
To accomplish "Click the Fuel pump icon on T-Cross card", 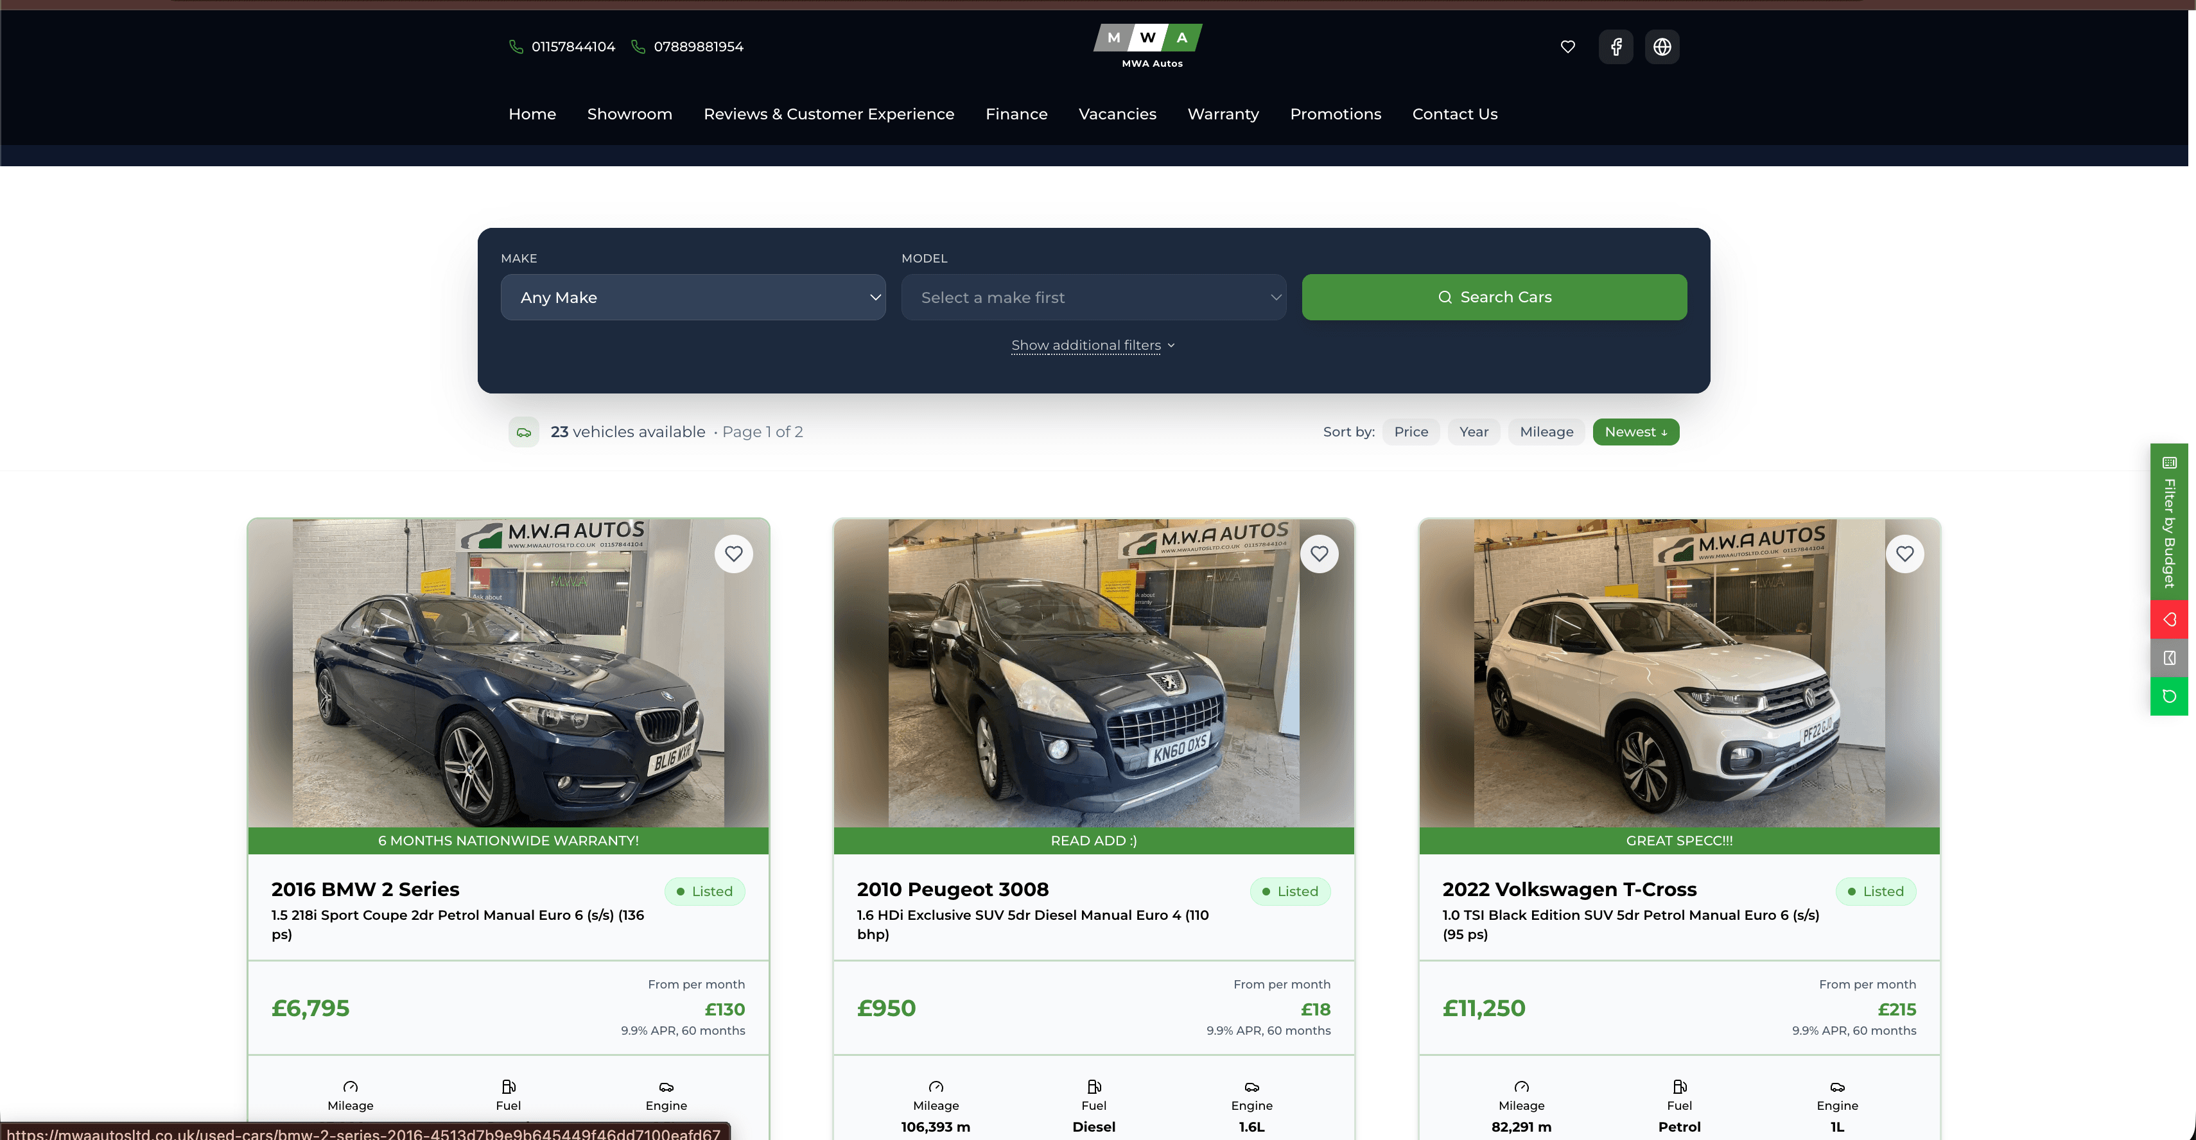I will [1679, 1086].
